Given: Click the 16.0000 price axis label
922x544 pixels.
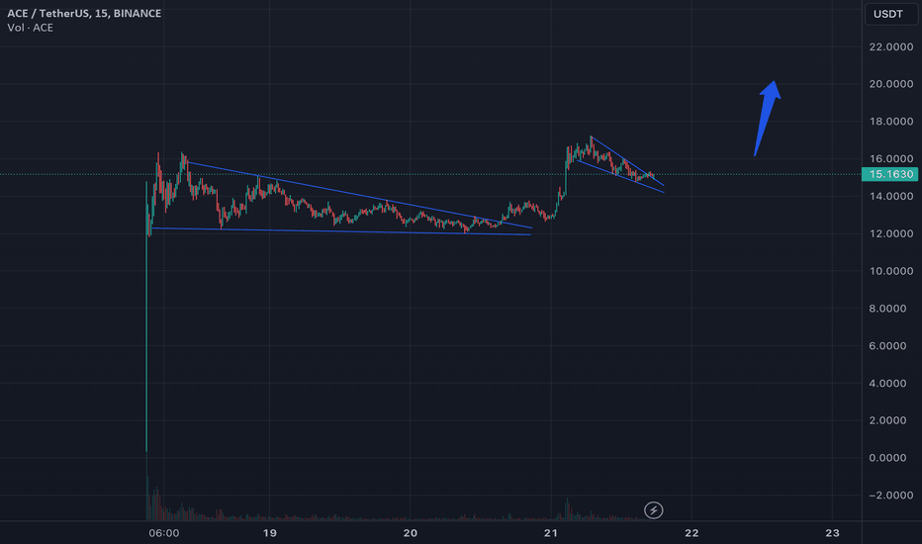Looking at the screenshot, I should (890, 159).
